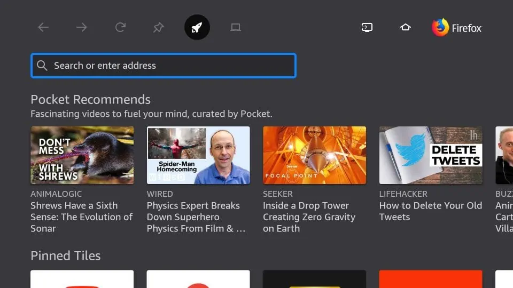Click the SEEKER source label

(278, 194)
